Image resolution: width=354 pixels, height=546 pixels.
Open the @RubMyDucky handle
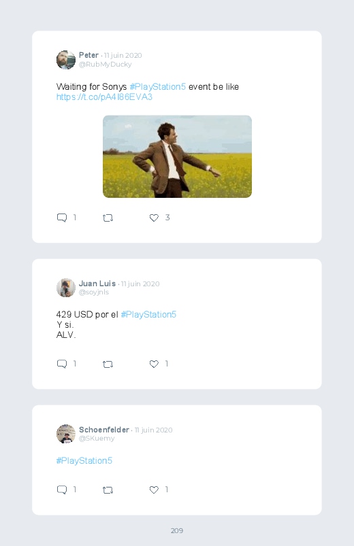coord(105,65)
